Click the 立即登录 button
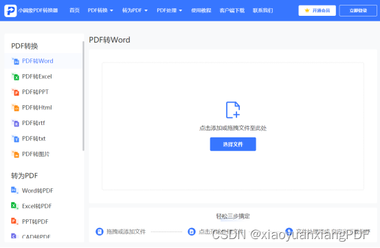The image size is (380, 248). tap(358, 10)
